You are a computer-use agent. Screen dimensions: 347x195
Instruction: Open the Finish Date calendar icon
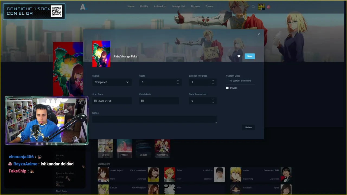142,101
